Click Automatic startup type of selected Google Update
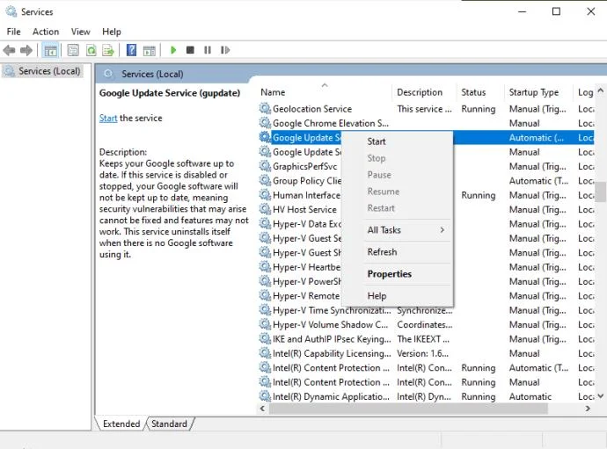The height and width of the screenshot is (449, 607). pos(537,138)
